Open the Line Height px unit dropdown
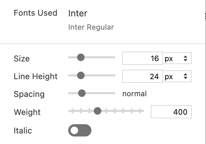Image resolution: width=206 pixels, height=144 pixels. [177, 76]
